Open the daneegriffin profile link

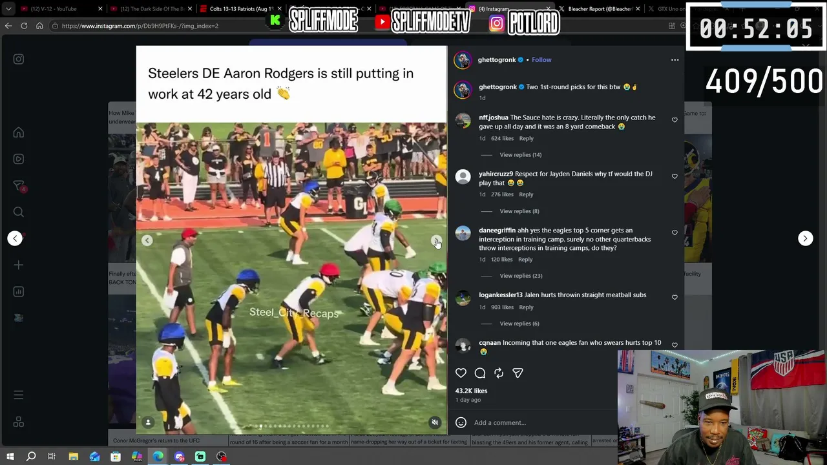[x=497, y=231]
